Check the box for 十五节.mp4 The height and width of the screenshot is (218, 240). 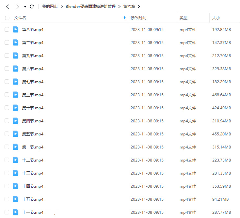(7, 199)
